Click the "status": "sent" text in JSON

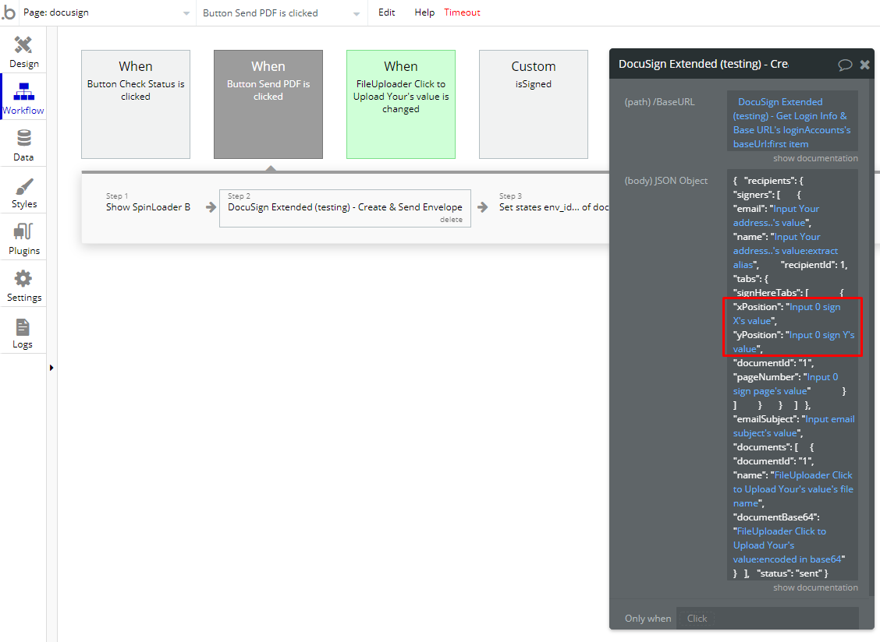[790, 573]
